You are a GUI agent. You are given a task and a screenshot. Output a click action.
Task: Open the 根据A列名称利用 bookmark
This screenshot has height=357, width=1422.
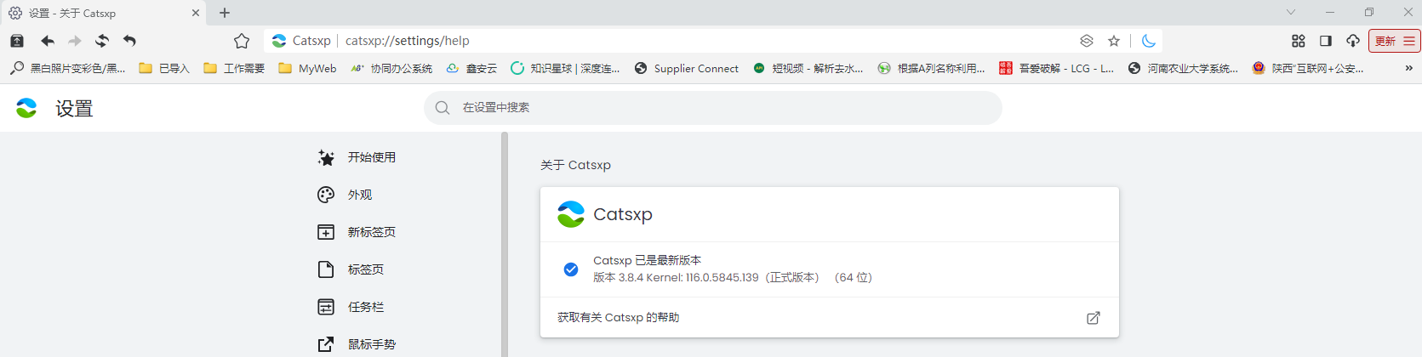tap(931, 68)
